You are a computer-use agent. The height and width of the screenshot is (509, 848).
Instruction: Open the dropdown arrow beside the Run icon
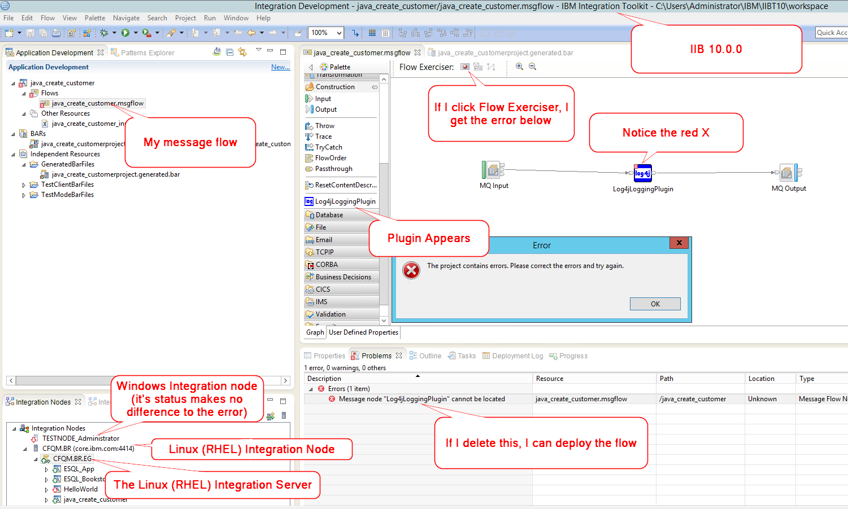[x=136, y=33]
